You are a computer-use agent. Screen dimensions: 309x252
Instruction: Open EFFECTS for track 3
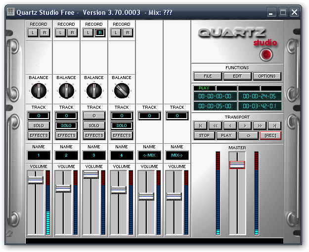coord(94,135)
